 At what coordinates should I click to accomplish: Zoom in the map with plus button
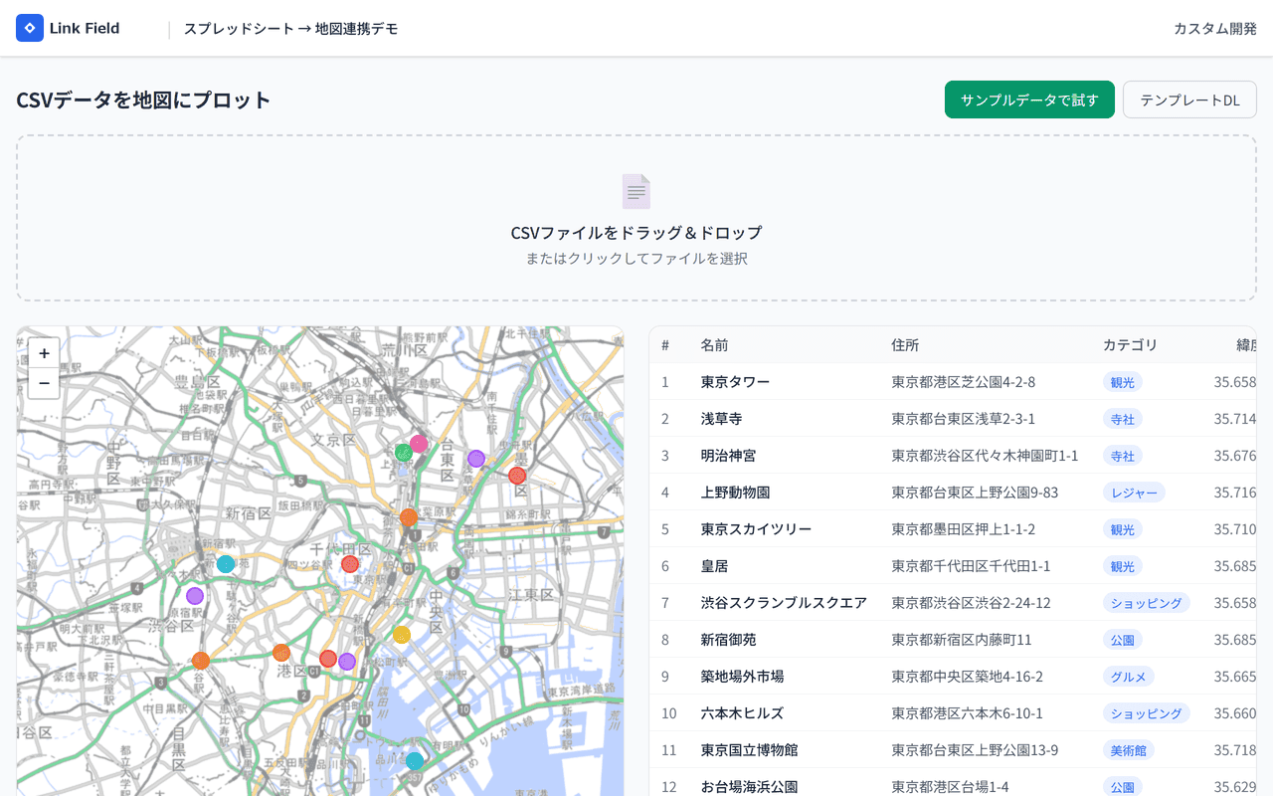pyautogui.click(x=44, y=353)
